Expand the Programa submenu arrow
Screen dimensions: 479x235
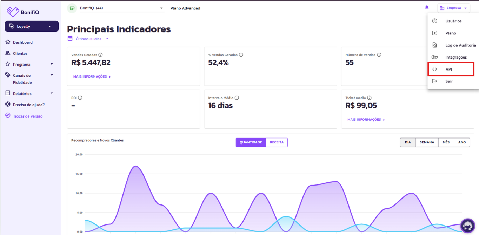point(52,64)
